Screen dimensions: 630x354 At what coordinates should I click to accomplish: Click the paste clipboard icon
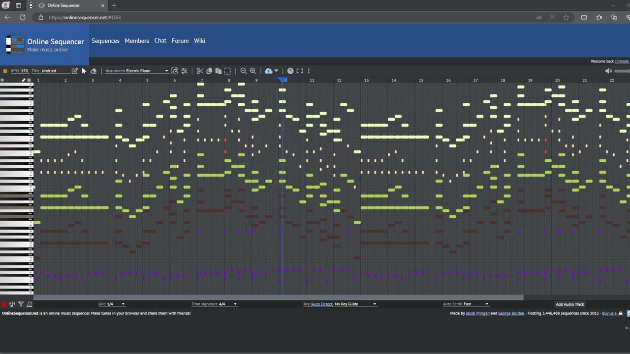pos(219,71)
